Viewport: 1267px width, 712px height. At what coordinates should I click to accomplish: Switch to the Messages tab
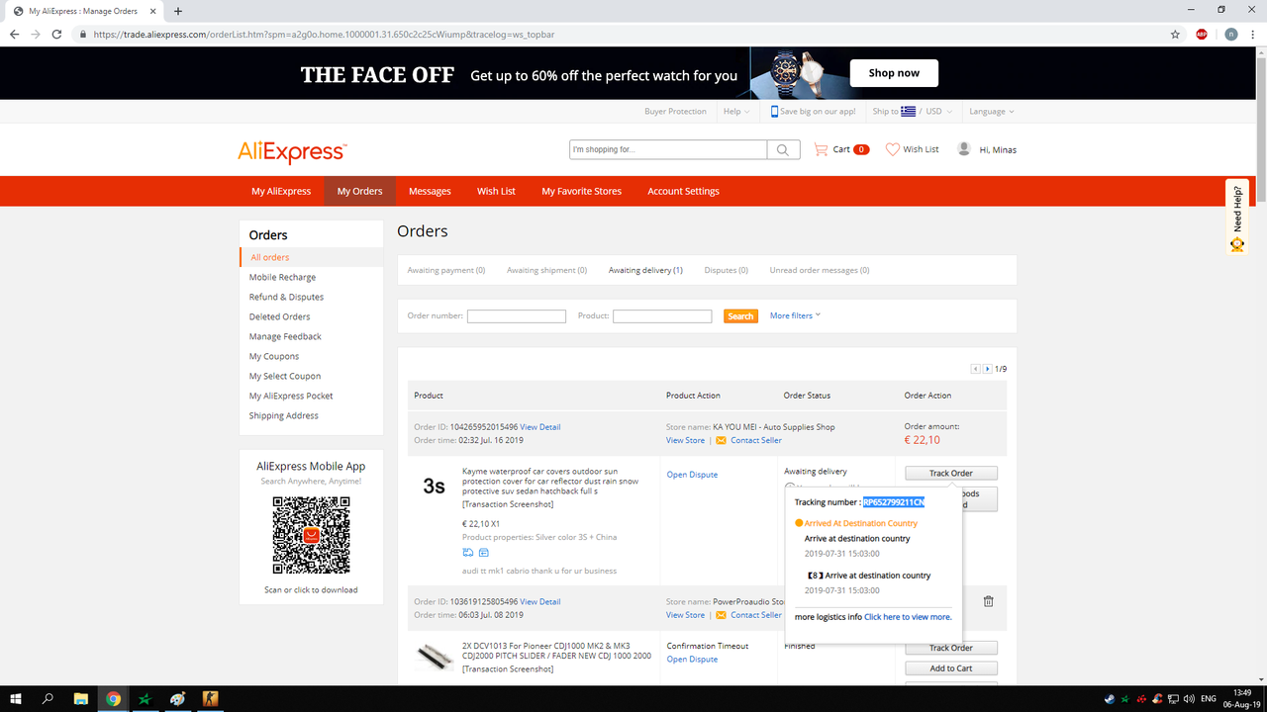pos(430,191)
